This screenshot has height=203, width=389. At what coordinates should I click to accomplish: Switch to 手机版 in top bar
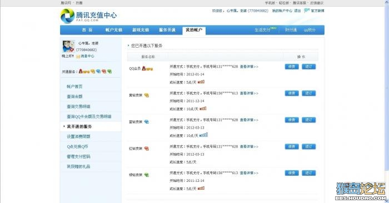270,3
